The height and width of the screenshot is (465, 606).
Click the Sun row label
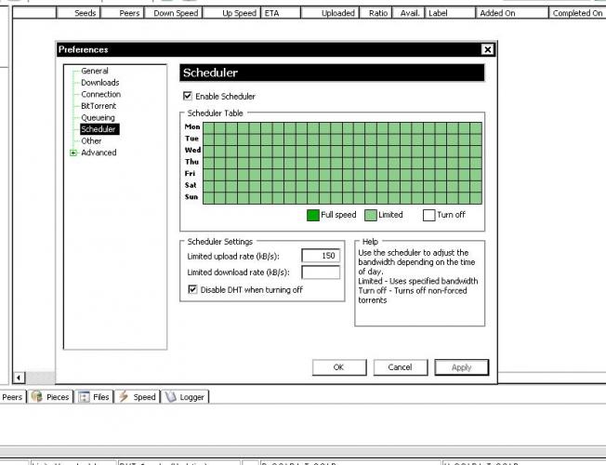coord(191,196)
